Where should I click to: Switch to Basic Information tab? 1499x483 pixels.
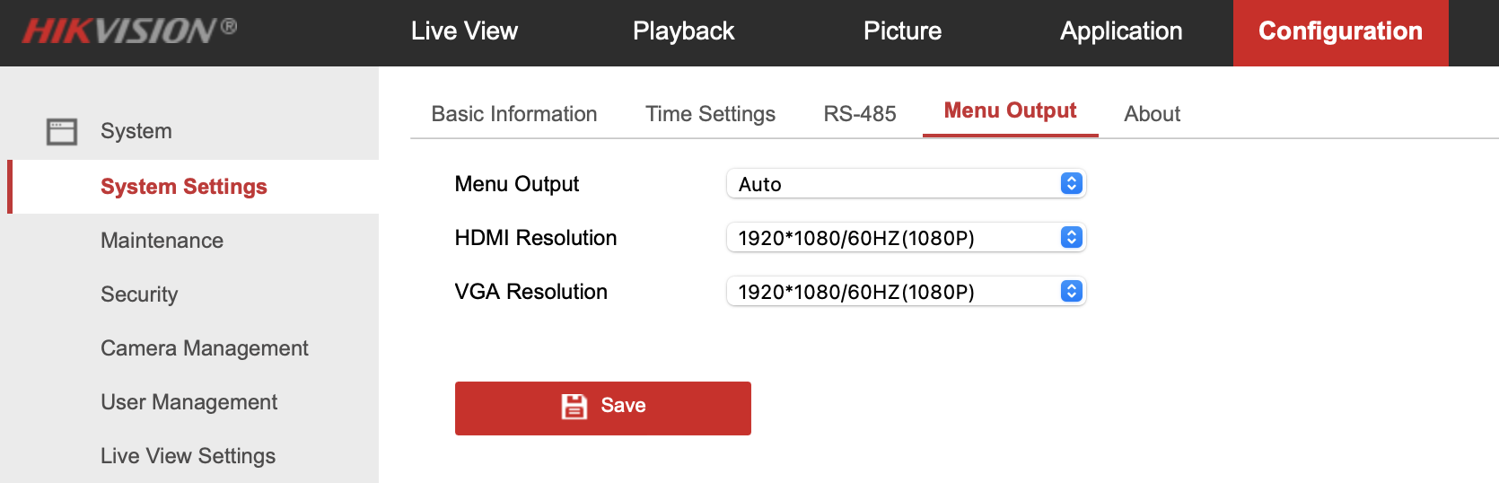coord(514,114)
